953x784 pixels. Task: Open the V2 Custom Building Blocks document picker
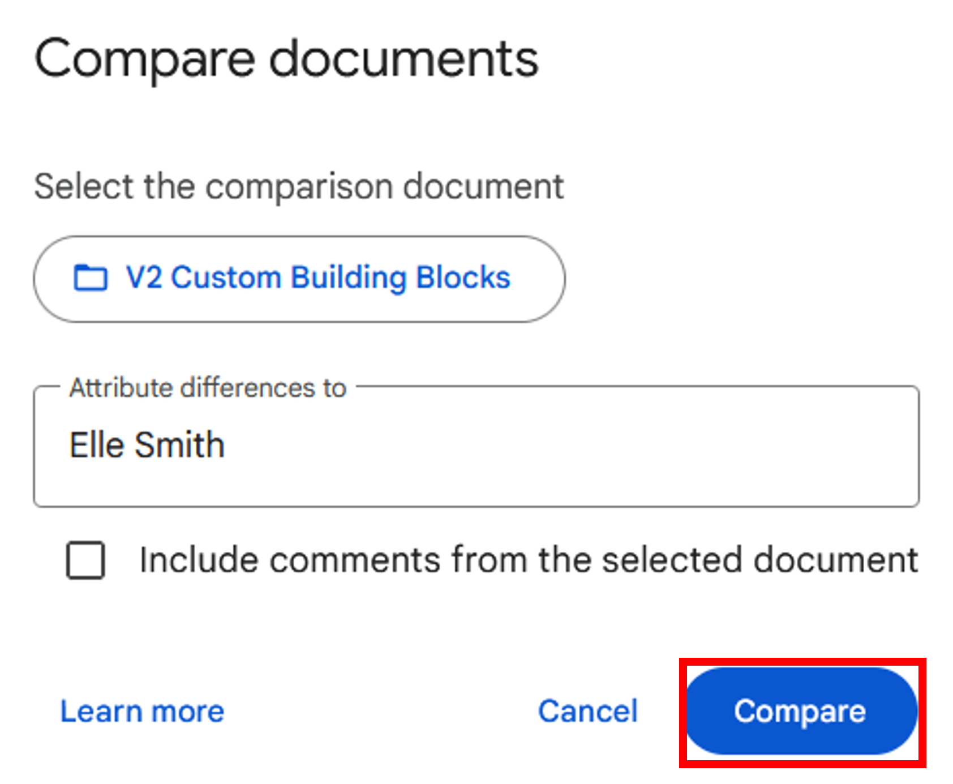click(x=299, y=279)
